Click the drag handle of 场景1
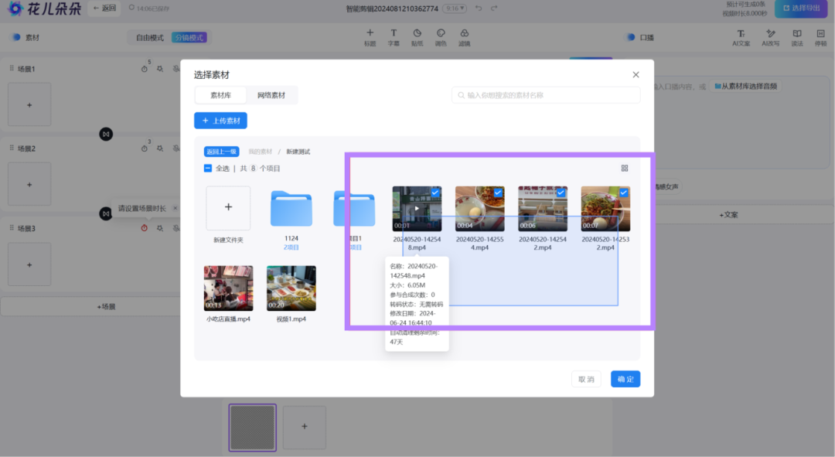The image size is (835, 457). coord(12,68)
